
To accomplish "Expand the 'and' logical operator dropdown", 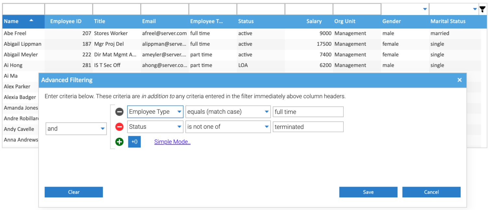I will click(103, 129).
